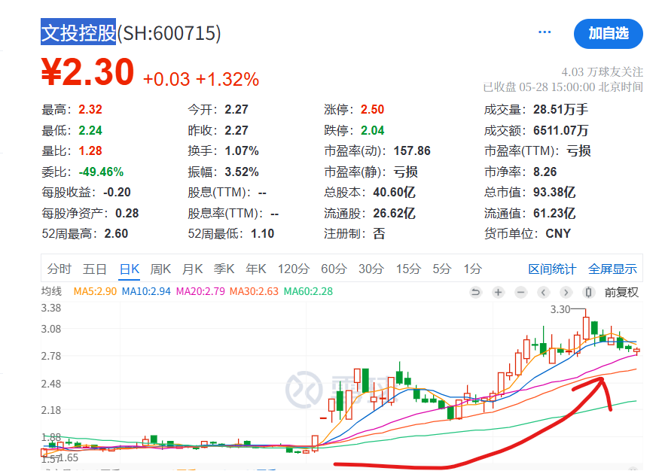Open 区间统计 range statistics link

(x=552, y=269)
